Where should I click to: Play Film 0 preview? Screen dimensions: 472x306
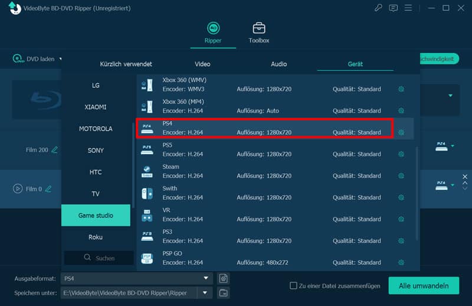coord(18,189)
